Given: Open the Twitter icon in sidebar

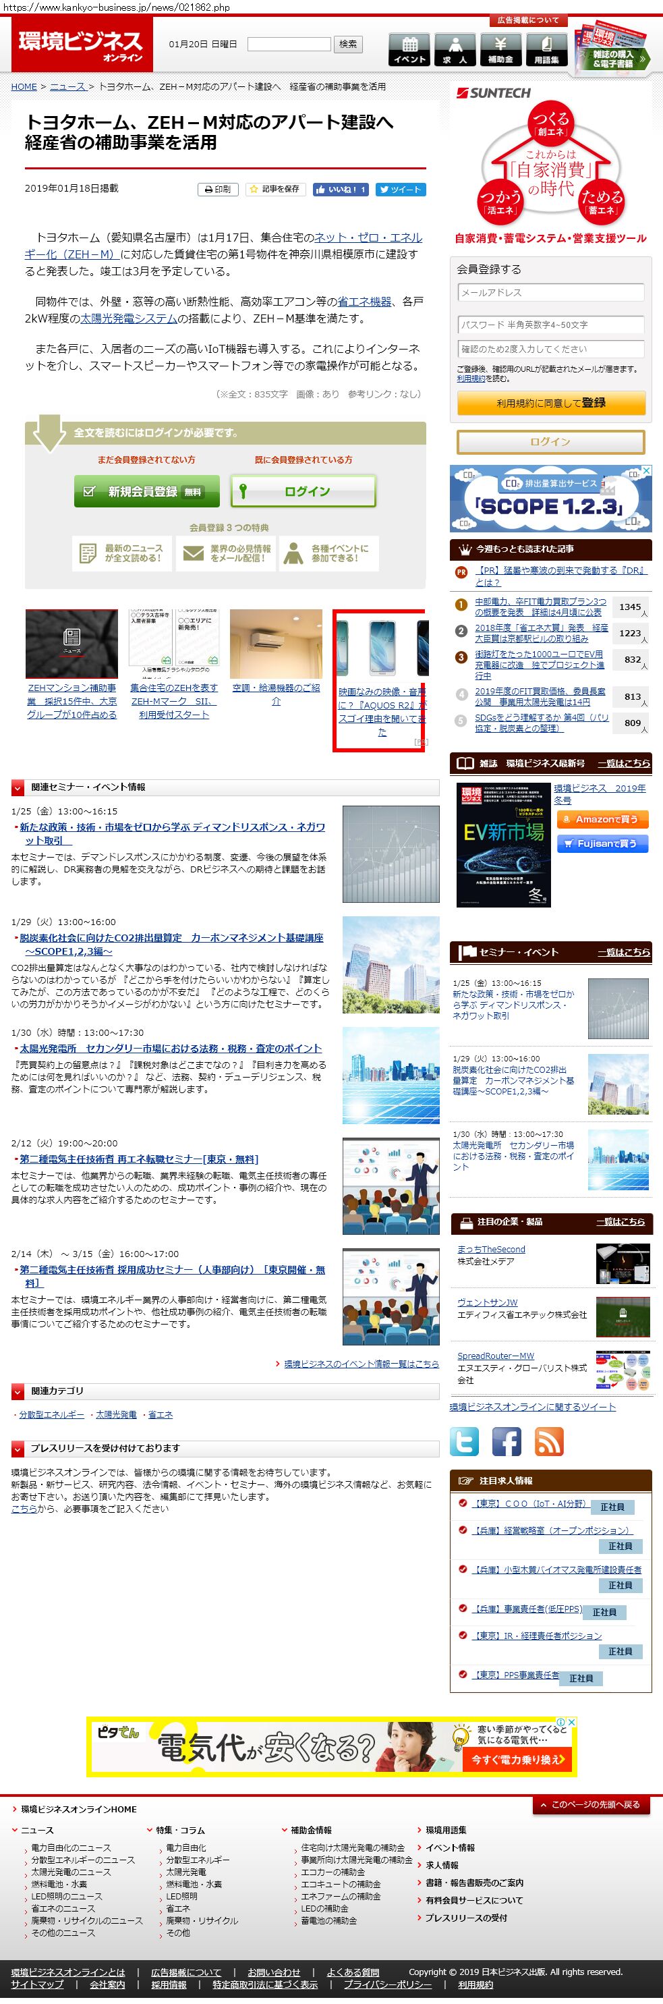Looking at the screenshot, I should pos(465,1441).
